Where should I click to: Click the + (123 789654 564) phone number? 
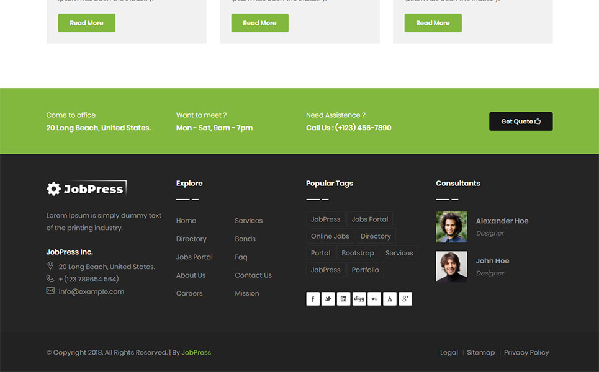tap(89, 279)
